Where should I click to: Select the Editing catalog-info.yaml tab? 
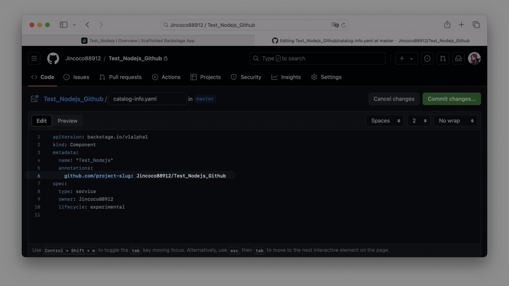(371, 41)
